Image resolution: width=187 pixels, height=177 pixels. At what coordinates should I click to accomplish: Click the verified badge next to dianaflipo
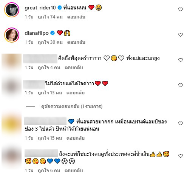pyautogui.click(x=53, y=33)
